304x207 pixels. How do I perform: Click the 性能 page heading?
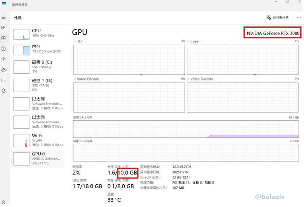pyautogui.click(x=18, y=18)
